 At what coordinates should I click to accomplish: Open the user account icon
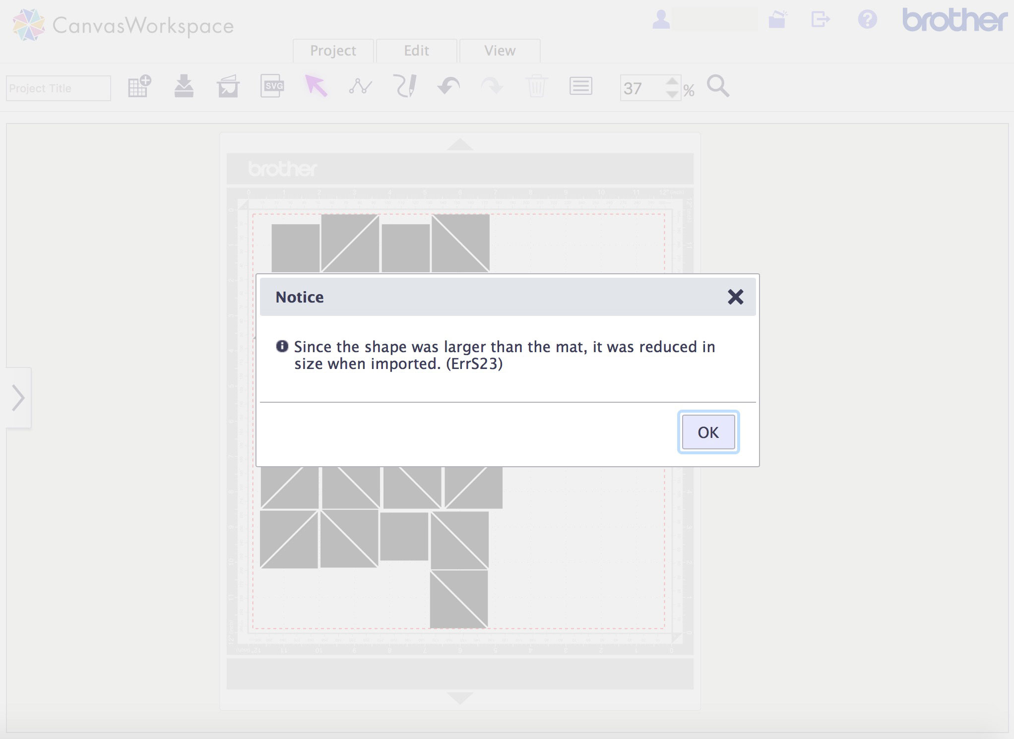pyautogui.click(x=661, y=19)
